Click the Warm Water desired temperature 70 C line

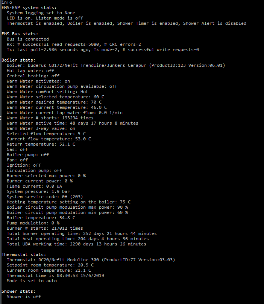coord(54,102)
